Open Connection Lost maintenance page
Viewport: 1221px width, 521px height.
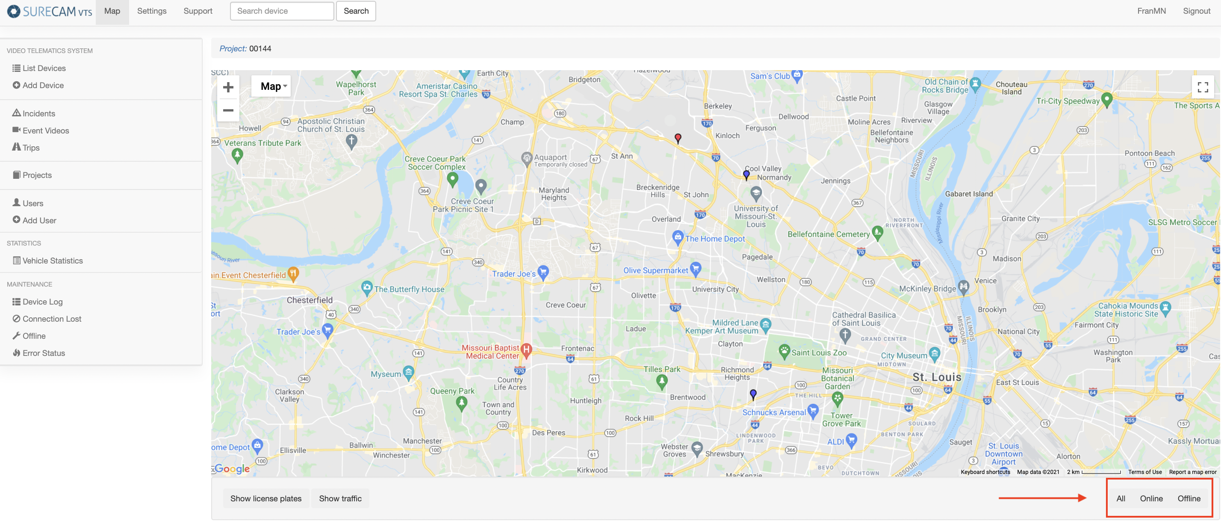pos(52,319)
